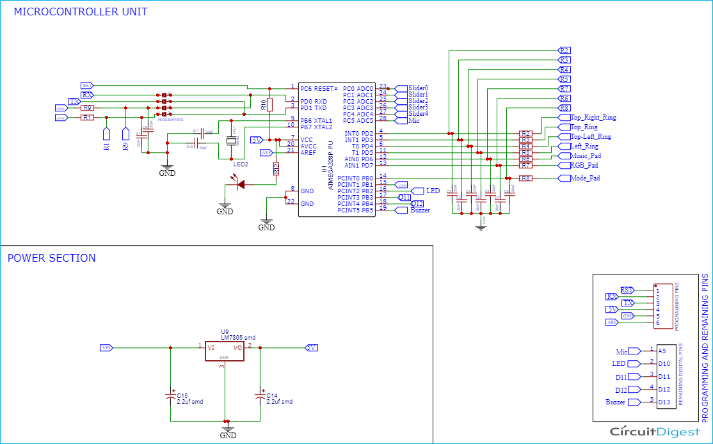The height and width of the screenshot is (444, 713).
Task: Click the RST net flag left of MCU
Action: [x=87, y=85]
